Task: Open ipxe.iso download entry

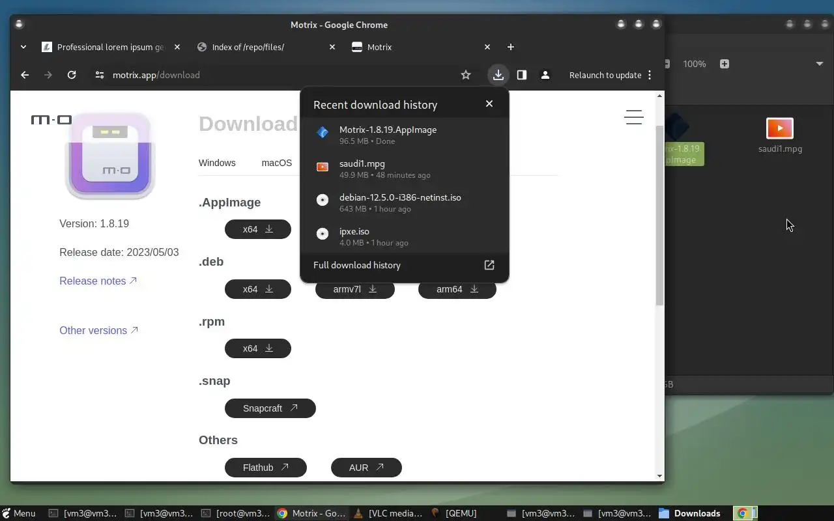Action: 404,236
